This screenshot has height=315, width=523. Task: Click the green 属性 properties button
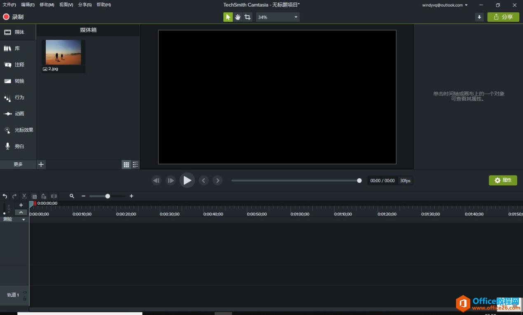[503, 180]
